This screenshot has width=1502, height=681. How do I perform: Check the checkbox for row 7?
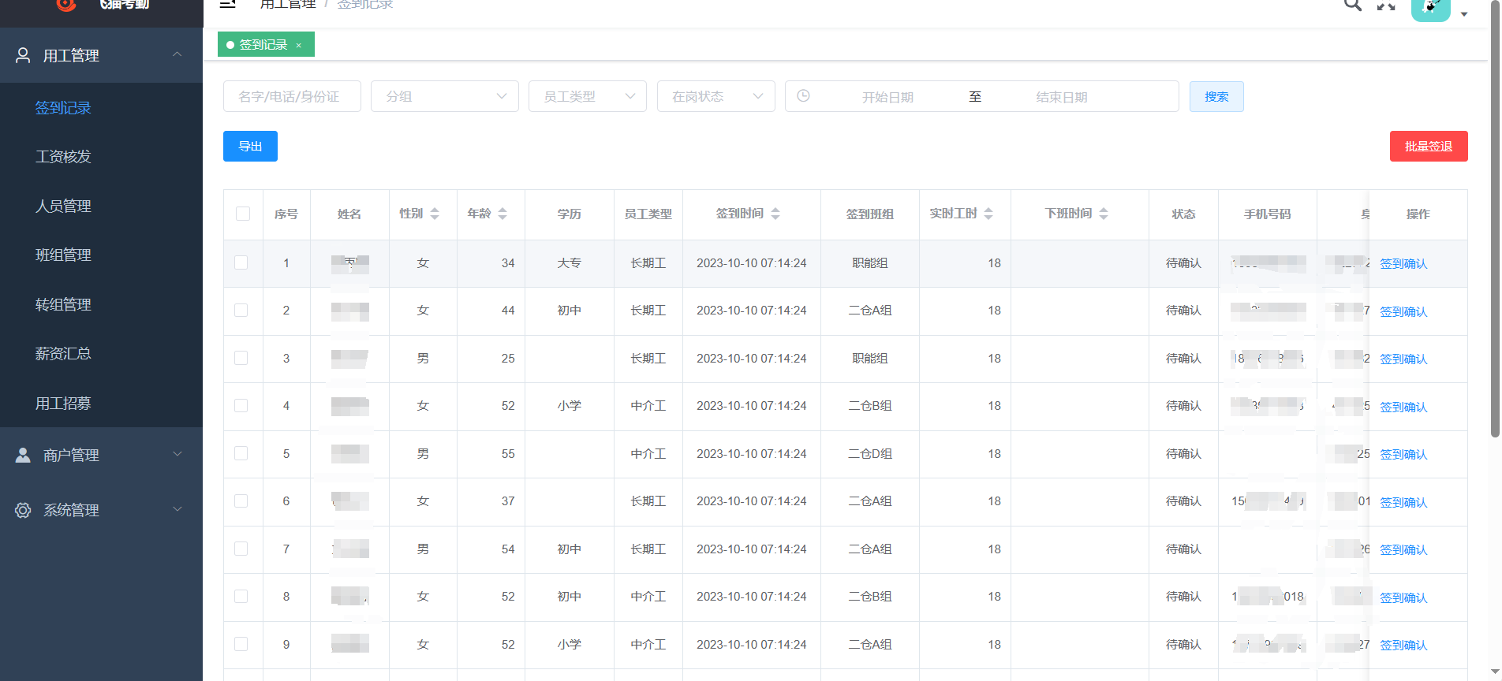241,549
